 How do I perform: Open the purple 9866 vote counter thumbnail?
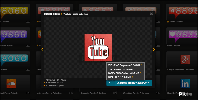tap(15, 36)
